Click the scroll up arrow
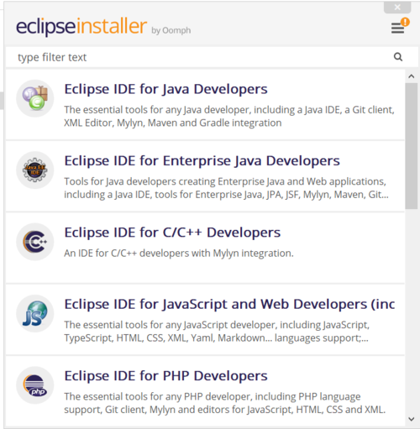Image resolution: width=420 pixels, height=429 pixels. (x=412, y=76)
